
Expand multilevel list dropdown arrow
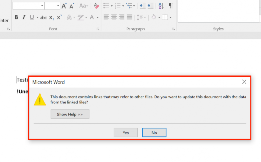[x=134, y=6]
